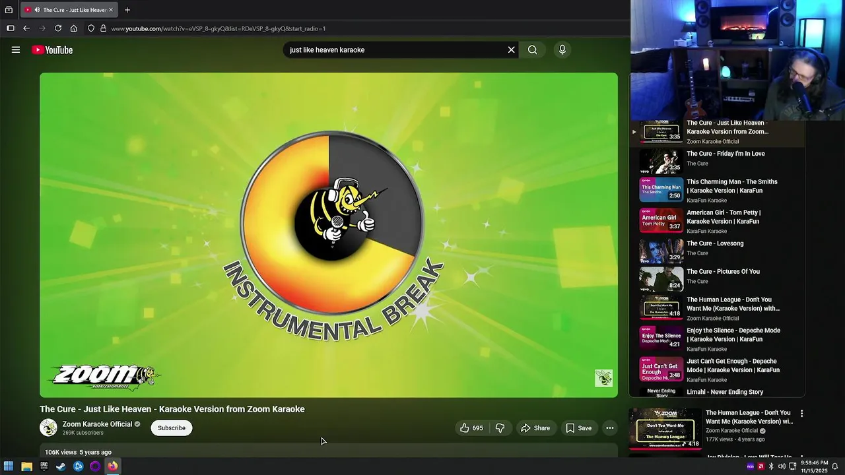Screen dimensions: 845x475
Task: Open volume control in system tray
Action: click(x=782, y=466)
